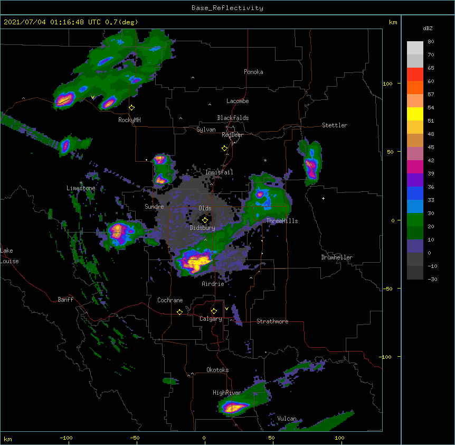Click the yellow diamond marker below Cochrane
This screenshot has width=455, height=445.
tap(179, 312)
